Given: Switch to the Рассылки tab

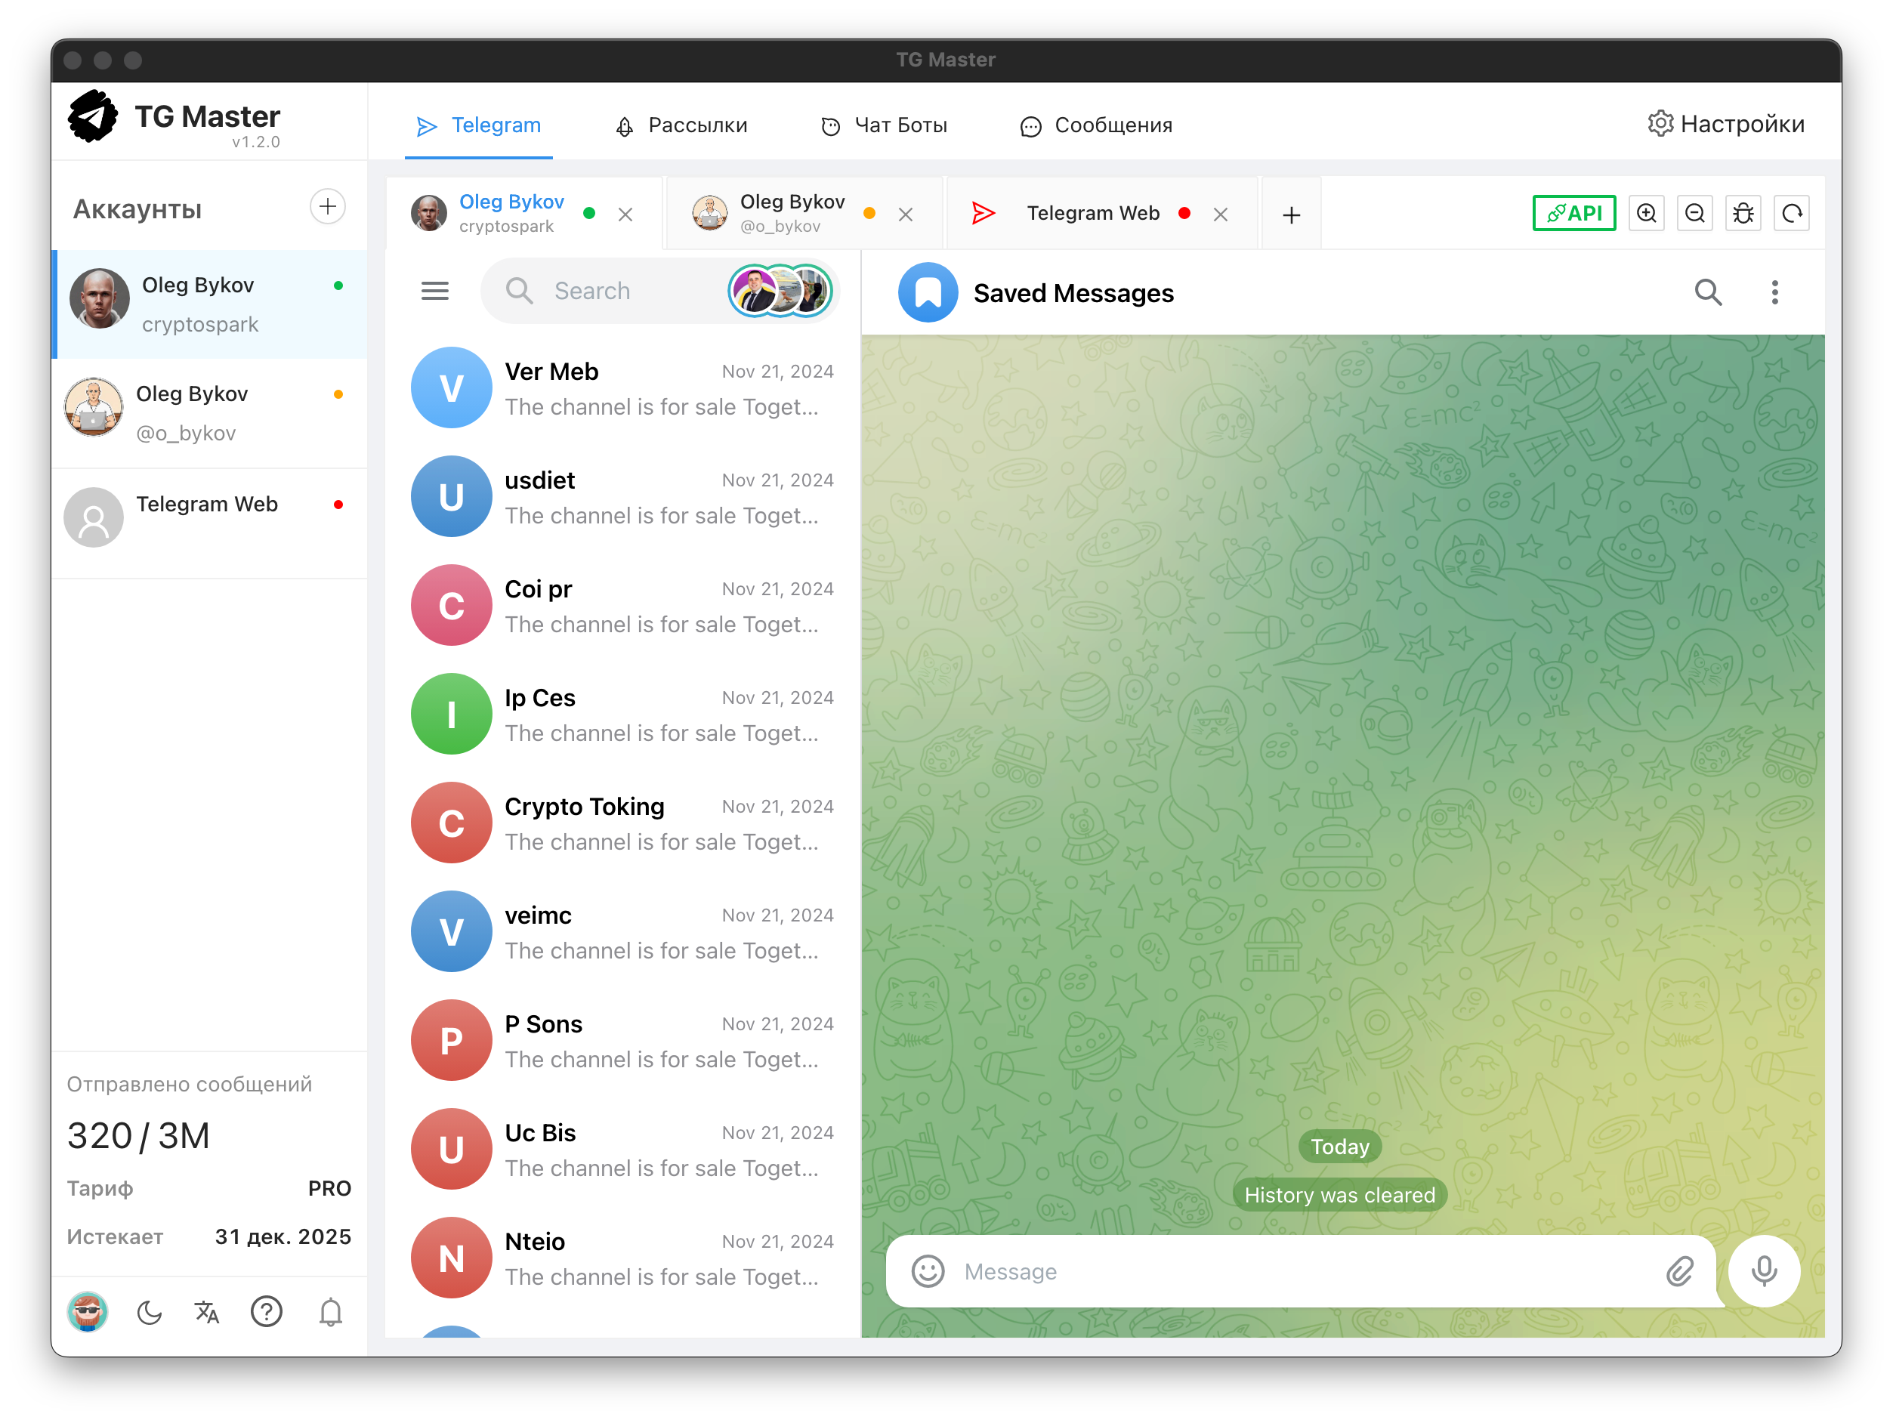Looking at the screenshot, I should [681, 126].
